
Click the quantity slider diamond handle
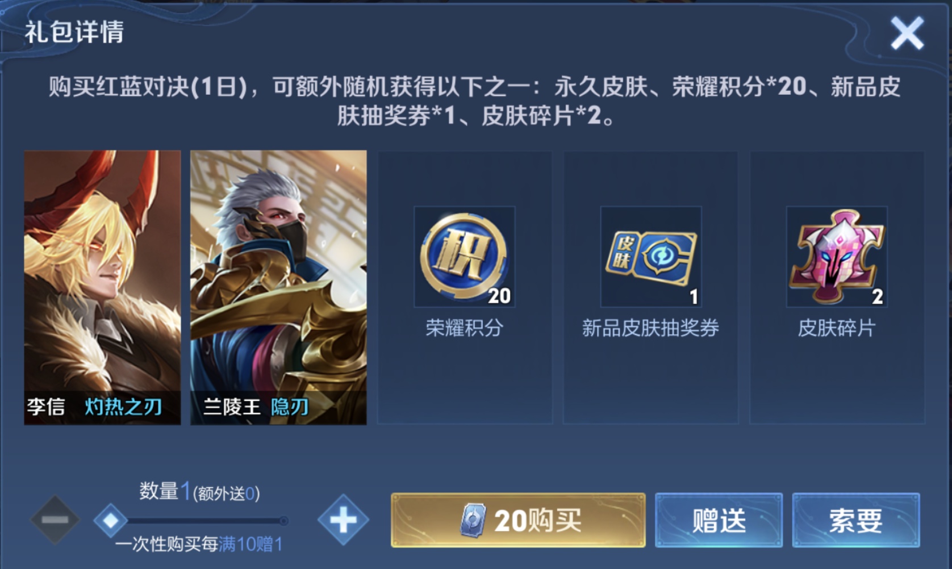110,520
